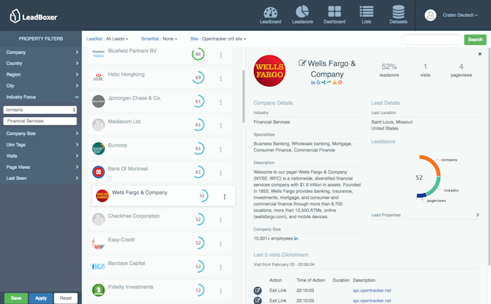Viewport: 491px width, 304px height.
Task: Search Wells Fargo on Google icon
Action: coord(318,82)
